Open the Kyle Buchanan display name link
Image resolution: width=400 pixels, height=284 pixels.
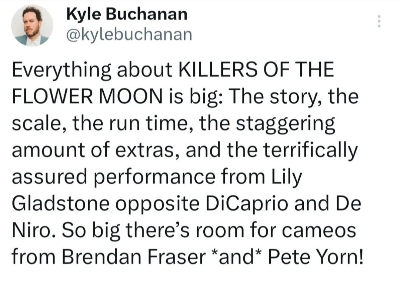point(127,14)
